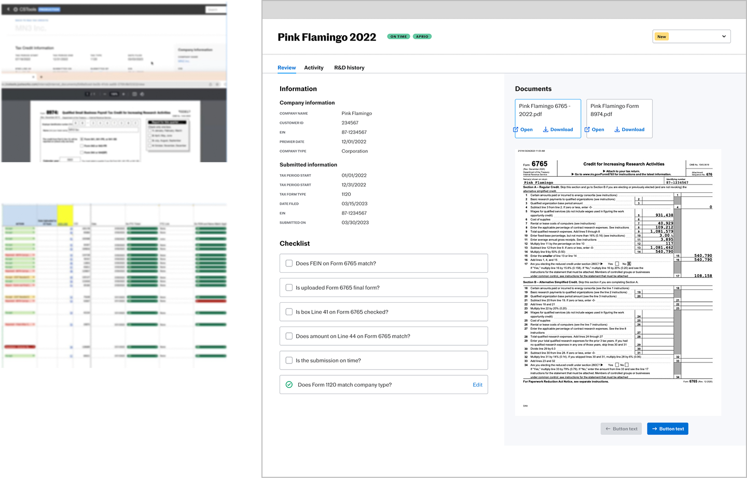This screenshot has width=747, height=478.
Task: Check 'Is uploaded Form 6765 final form?'
Action: [x=289, y=288]
